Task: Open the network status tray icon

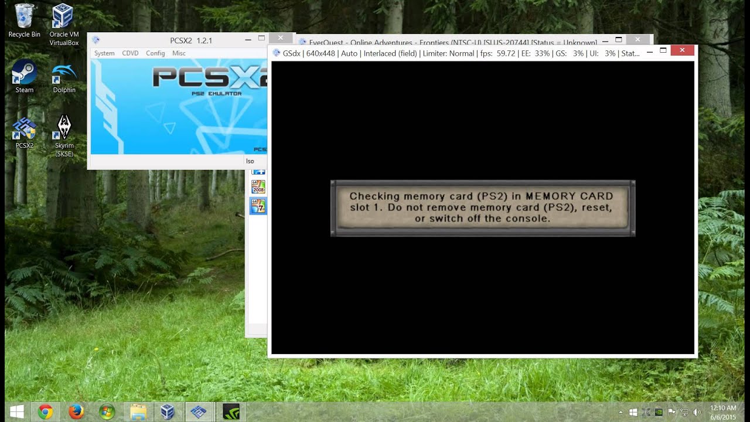Action: click(684, 412)
